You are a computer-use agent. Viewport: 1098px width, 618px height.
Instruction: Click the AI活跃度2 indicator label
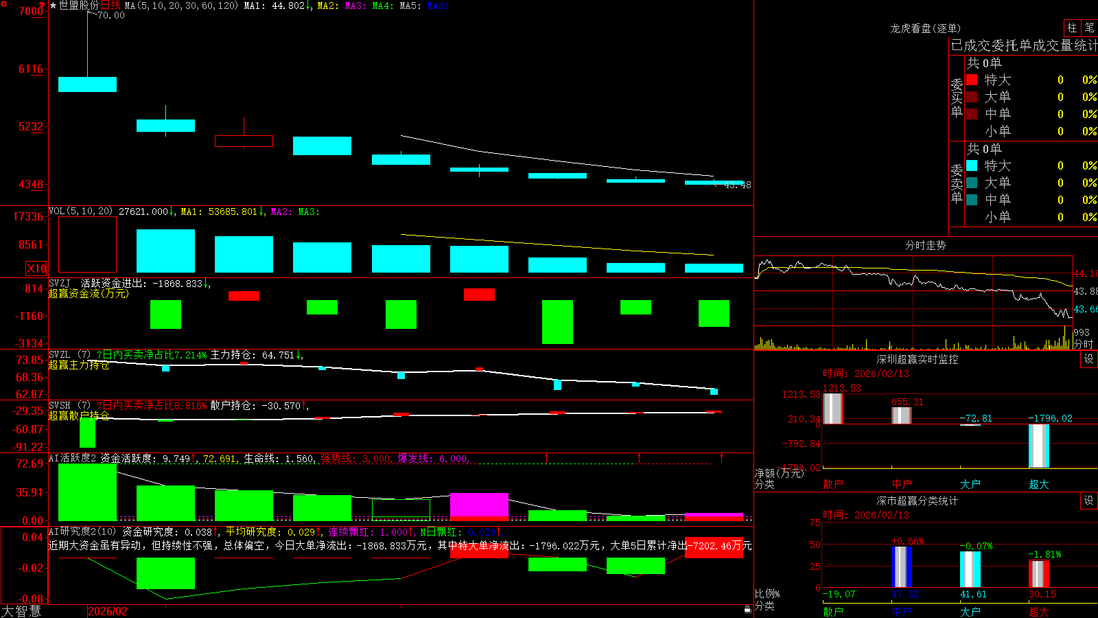72,458
